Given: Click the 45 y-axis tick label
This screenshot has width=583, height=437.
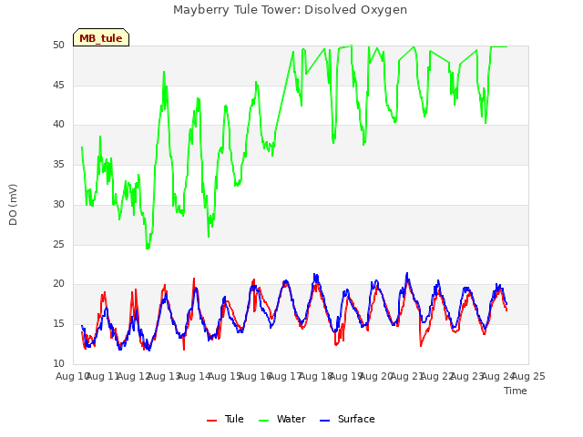Looking at the screenshot, I should (x=58, y=85).
